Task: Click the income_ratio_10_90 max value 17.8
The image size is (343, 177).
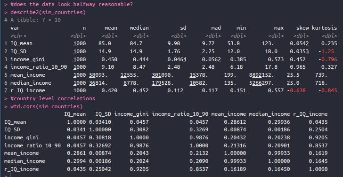Action: [271, 67]
